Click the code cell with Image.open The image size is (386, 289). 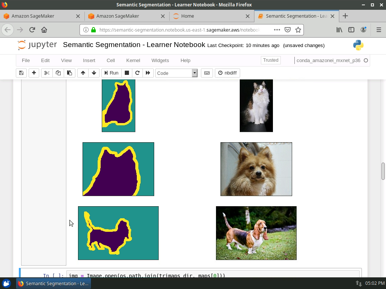click(213, 275)
